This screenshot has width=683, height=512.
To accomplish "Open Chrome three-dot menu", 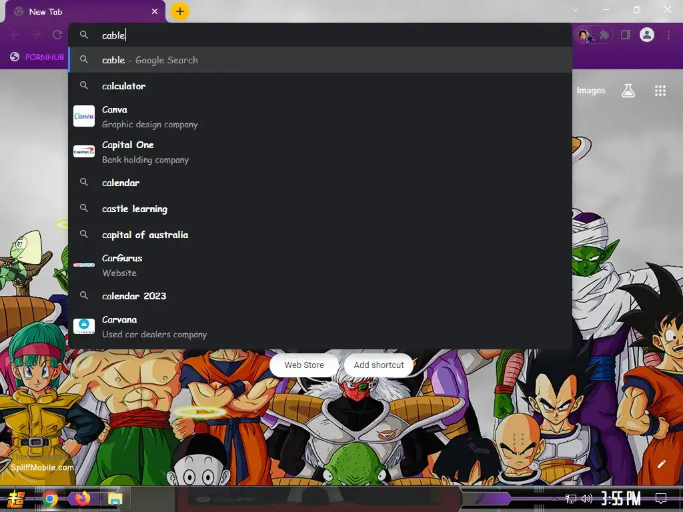I will (x=668, y=35).
